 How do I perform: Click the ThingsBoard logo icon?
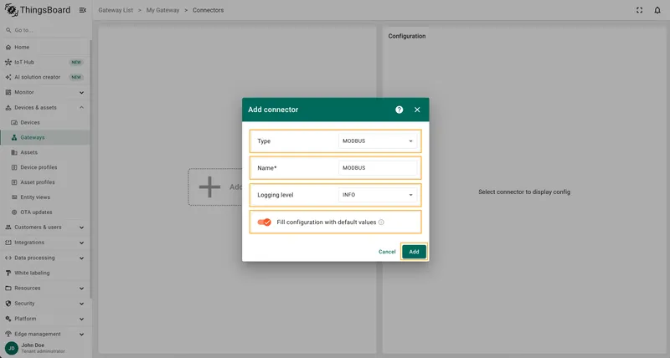11,9
